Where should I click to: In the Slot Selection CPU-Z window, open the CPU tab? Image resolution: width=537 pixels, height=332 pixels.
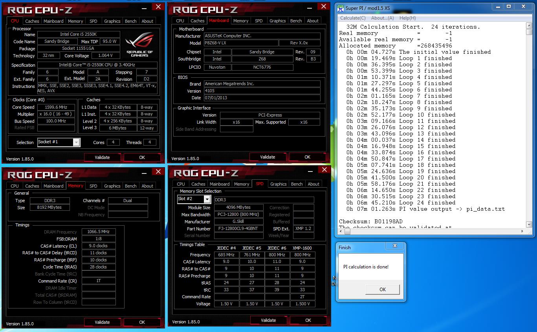click(x=181, y=184)
